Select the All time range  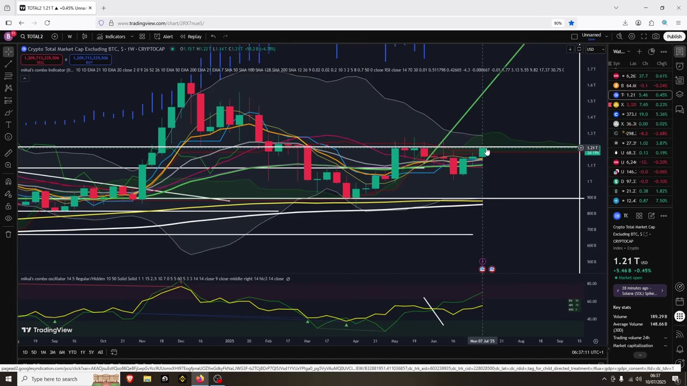point(100,352)
